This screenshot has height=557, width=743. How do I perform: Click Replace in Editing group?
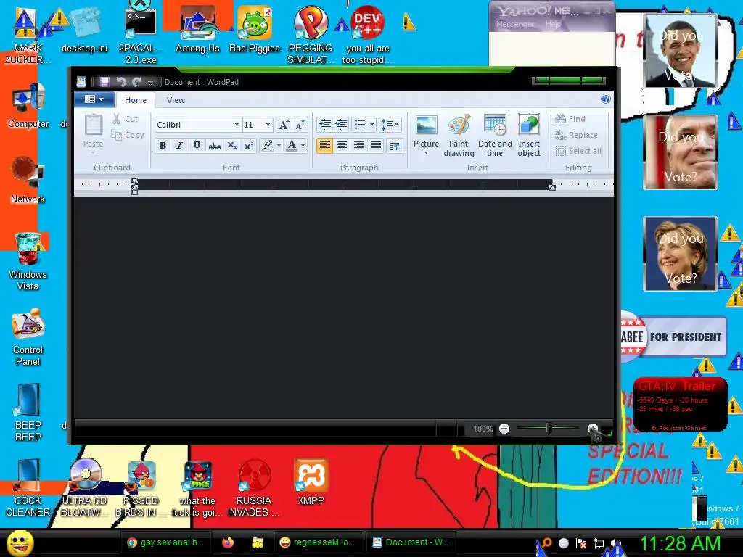(576, 135)
